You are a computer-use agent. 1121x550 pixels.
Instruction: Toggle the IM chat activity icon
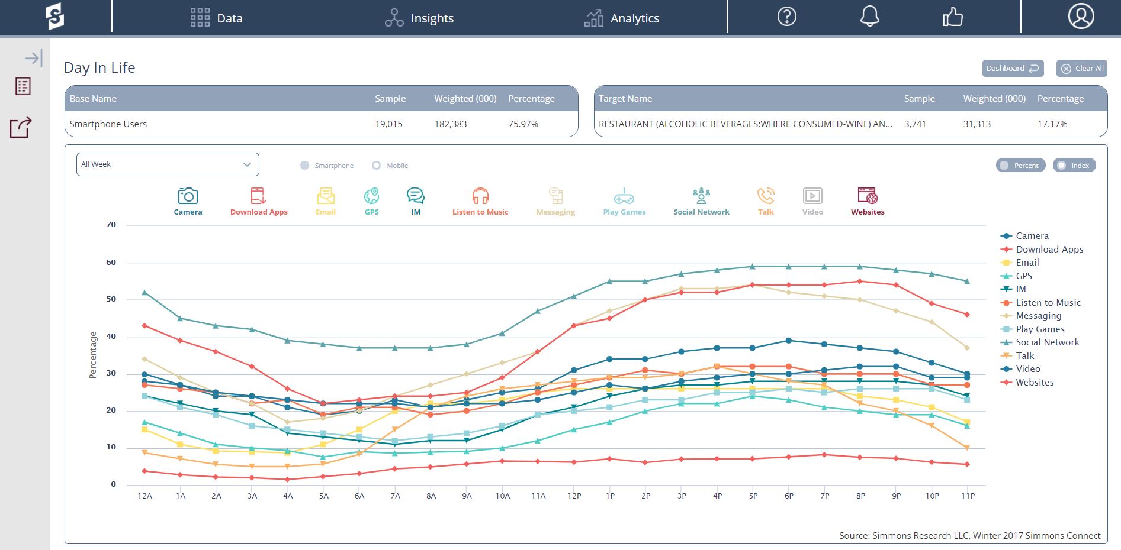(x=416, y=196)
